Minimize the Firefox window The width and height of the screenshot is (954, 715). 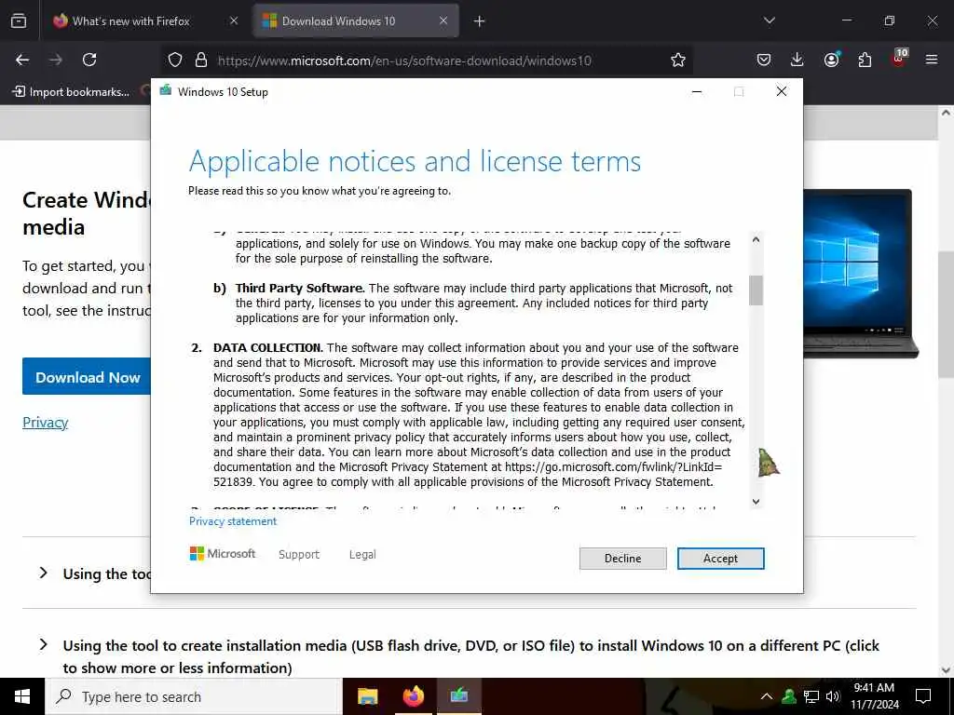(x=846, y=20)
